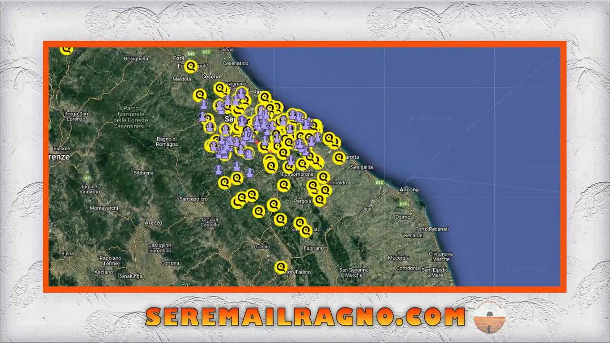The height and width of the screenshot is (343, 610).
Task: Click the Parco Nazionale delle Foreste Casentinesi label
Action: coord(131,114)
